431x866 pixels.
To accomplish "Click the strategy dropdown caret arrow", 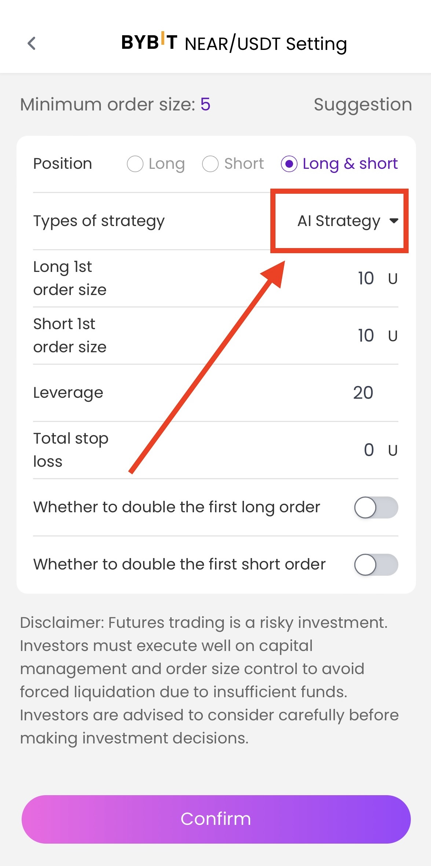I will [394, 221].
